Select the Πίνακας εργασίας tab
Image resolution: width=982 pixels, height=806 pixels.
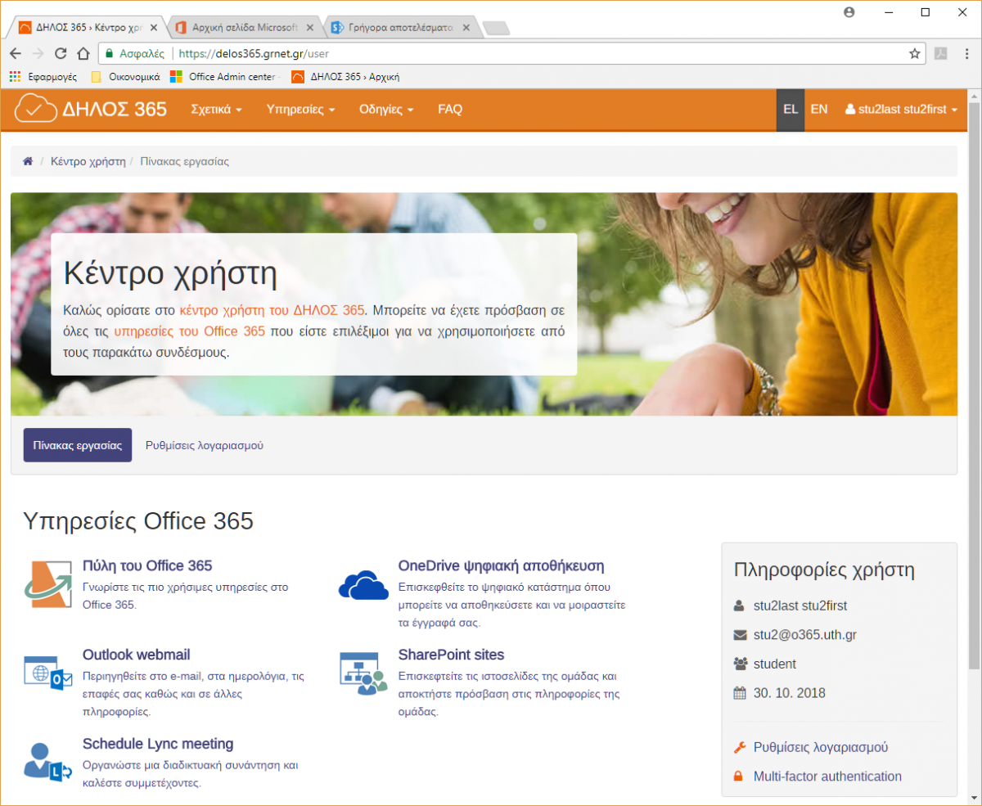point(78,445)
